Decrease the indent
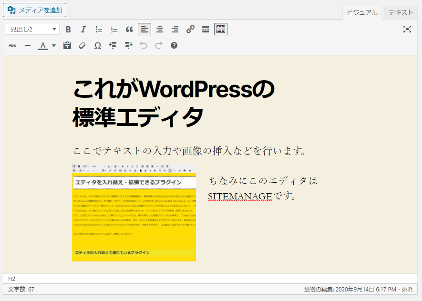Screen dimensions: 422x301 (113, 45)
